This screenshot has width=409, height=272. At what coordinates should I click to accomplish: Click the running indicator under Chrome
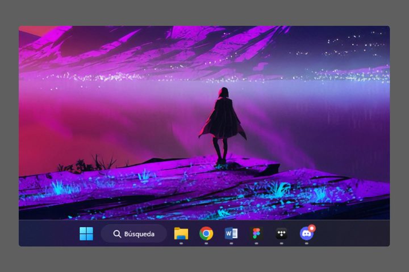point(206,243)
